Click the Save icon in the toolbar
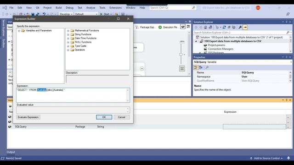The width and height of the screenshot is (294, 165). point(33,14)
